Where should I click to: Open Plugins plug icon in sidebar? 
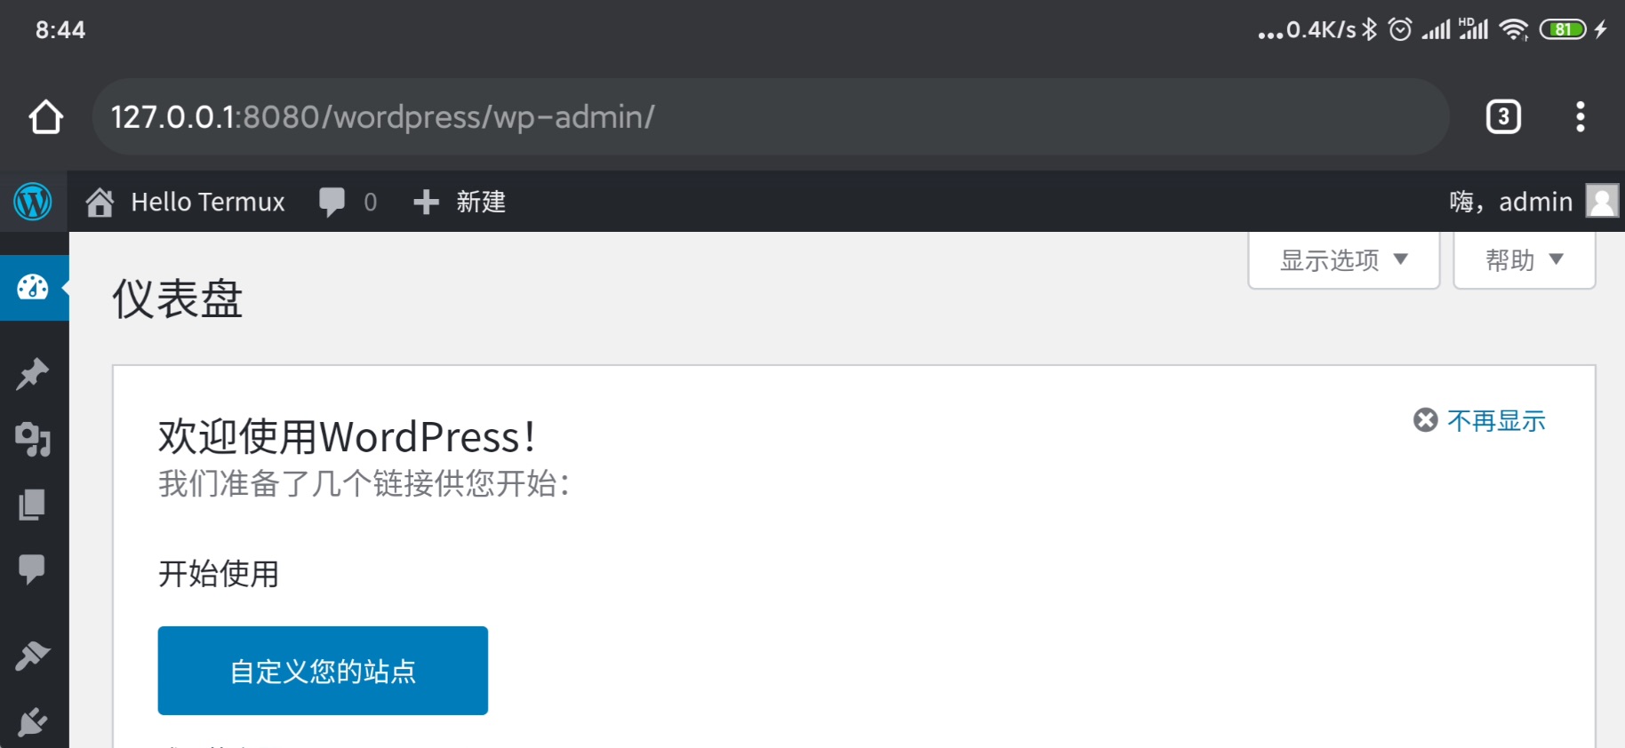pyautogui.click(x=33, y=721)
